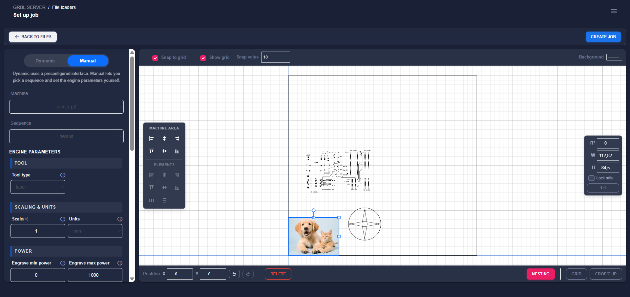
Task: Reset ratio with the 1:1 button
Action: point(603,188)
